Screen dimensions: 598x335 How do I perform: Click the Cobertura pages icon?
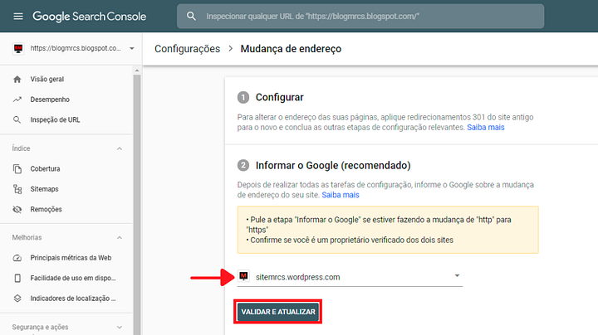(x=17, y=168)
